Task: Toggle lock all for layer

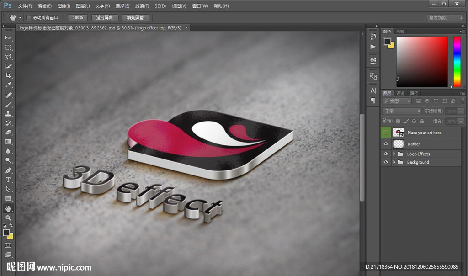Action: [x=422, y=121]
